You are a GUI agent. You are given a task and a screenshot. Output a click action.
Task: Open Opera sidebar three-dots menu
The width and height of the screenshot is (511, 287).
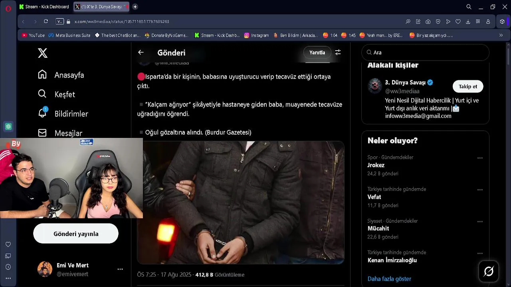point(8,278)
